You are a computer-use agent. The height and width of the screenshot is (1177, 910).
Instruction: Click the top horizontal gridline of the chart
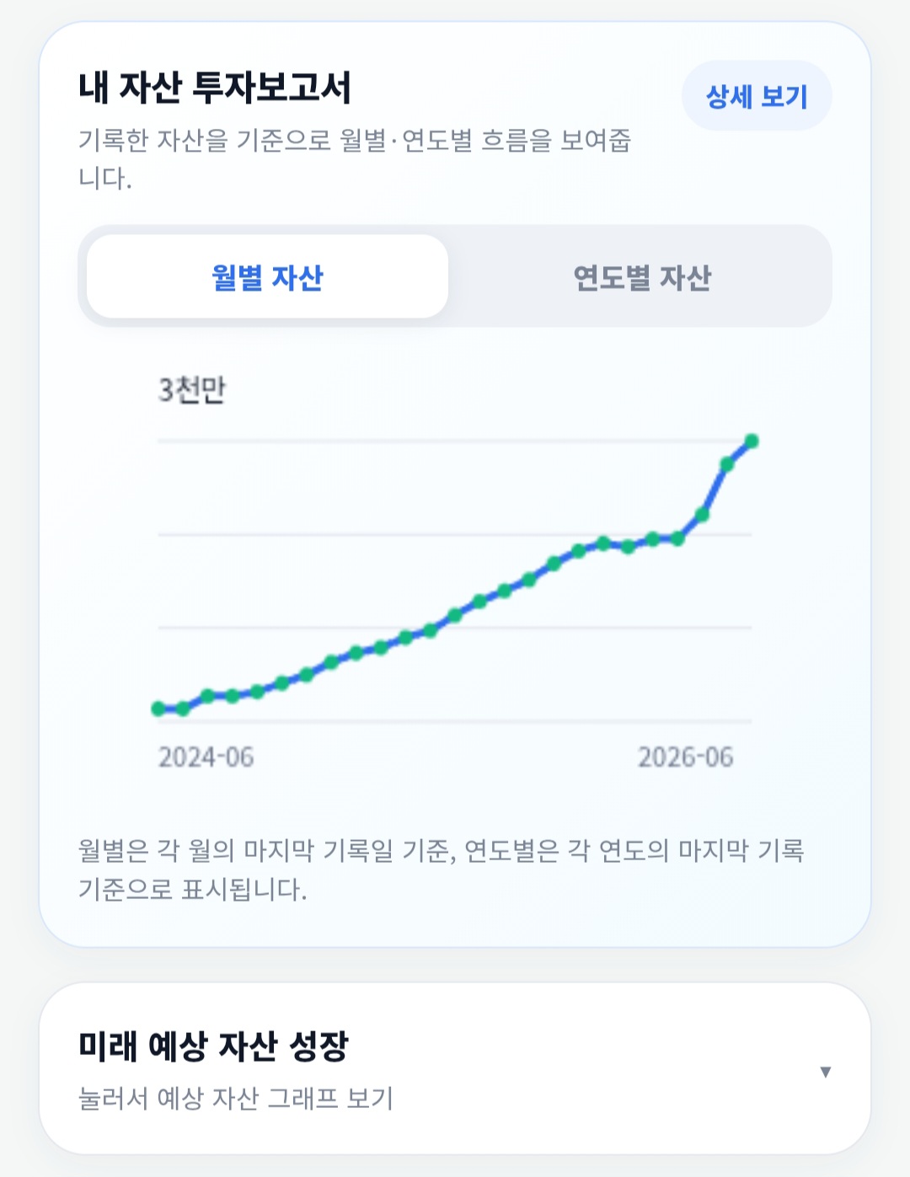point(455,441)
